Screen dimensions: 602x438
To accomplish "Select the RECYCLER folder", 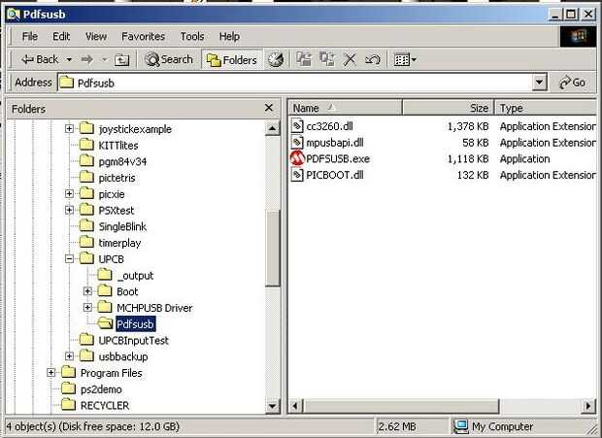I will [x=105, y=405].
